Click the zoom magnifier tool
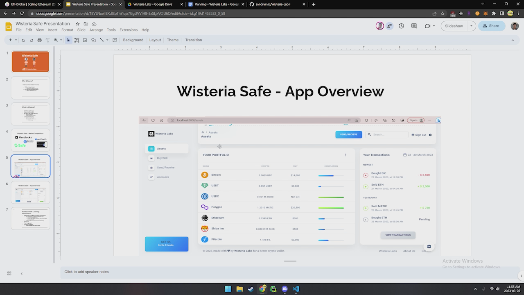 click(56, 40)
